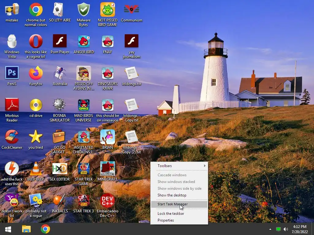
Task: Select 'loldongs - Copy (2).txt' file
Action: tap(131, 137)
